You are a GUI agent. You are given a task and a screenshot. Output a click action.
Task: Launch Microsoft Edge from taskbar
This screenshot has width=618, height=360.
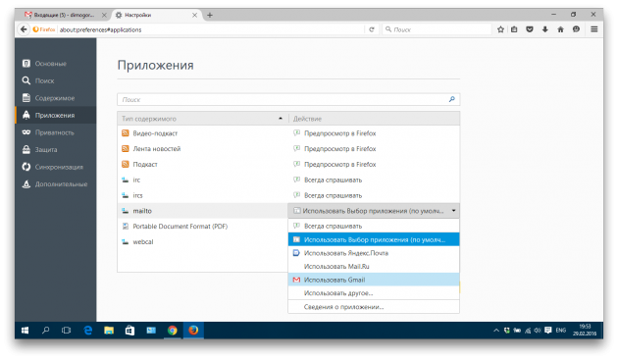(88, 331)
